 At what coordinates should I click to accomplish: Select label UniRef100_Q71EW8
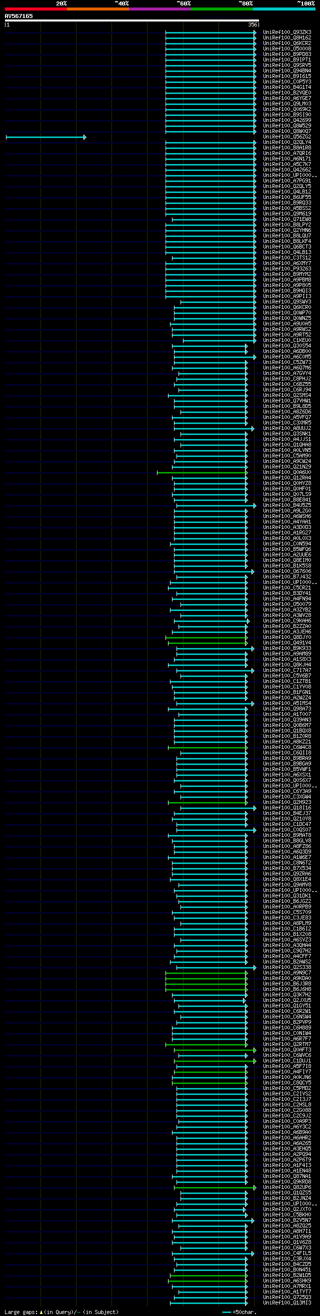click(287, 219)
